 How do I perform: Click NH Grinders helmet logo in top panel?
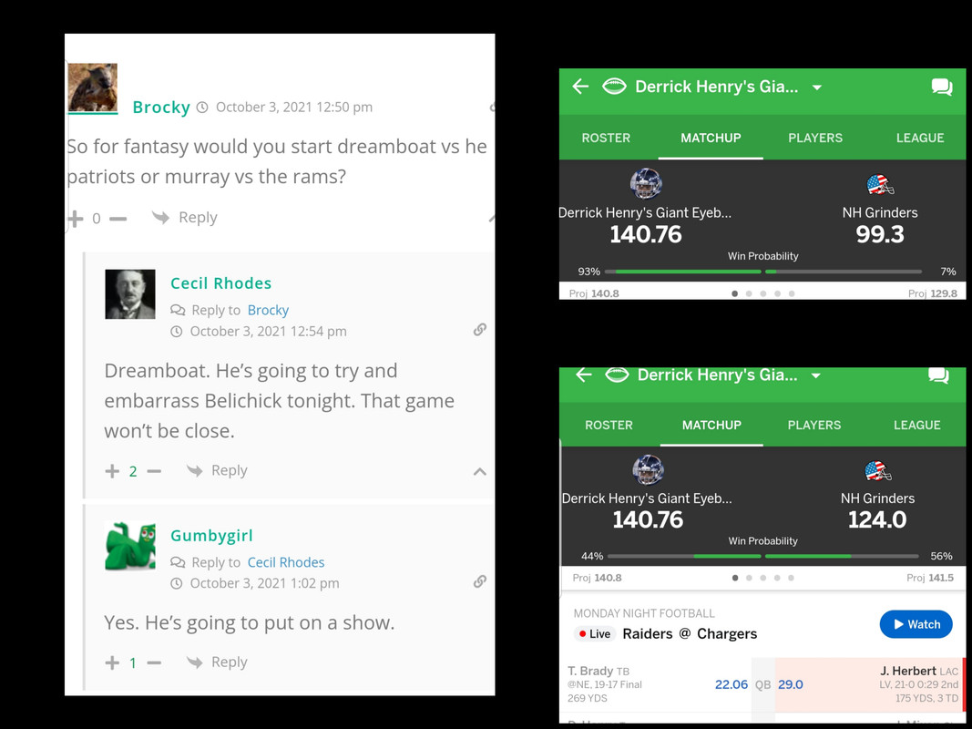(880, 184)
